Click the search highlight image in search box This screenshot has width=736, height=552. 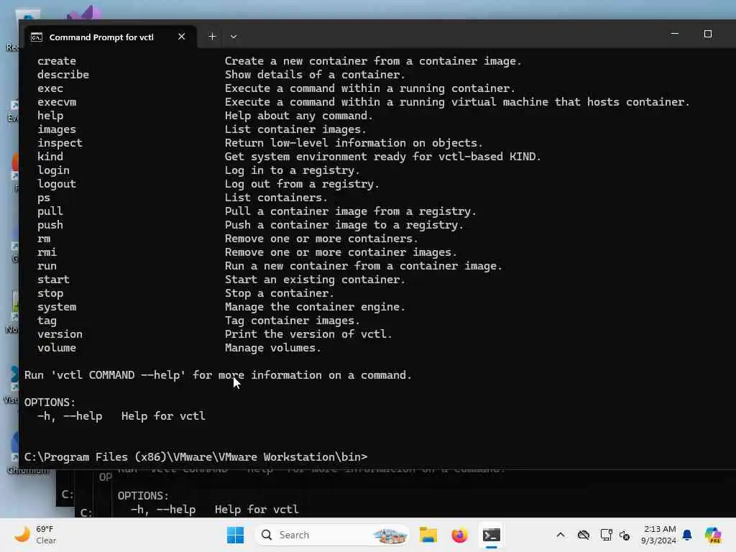(x=389, y=535)
